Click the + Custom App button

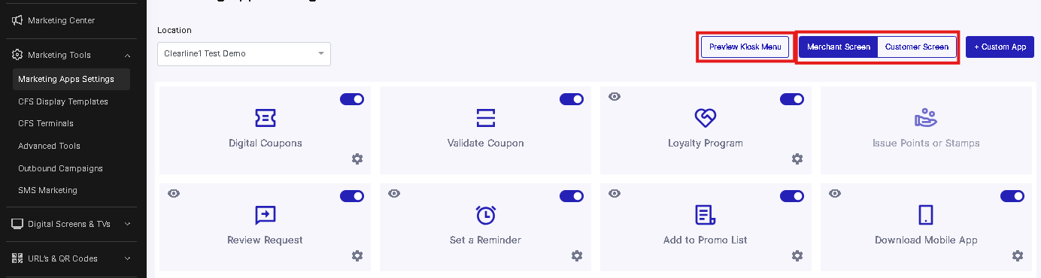coord(1000,47)
